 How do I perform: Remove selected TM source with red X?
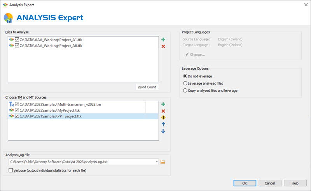pos(163,111)
